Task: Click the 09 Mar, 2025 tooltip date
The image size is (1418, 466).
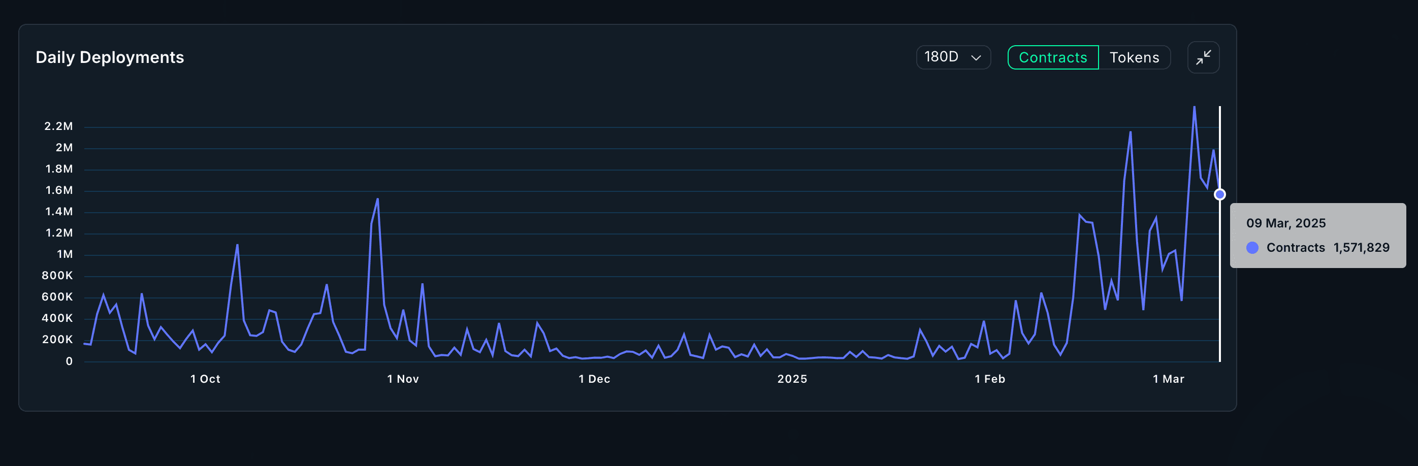Action: (x=1286, y=223)
